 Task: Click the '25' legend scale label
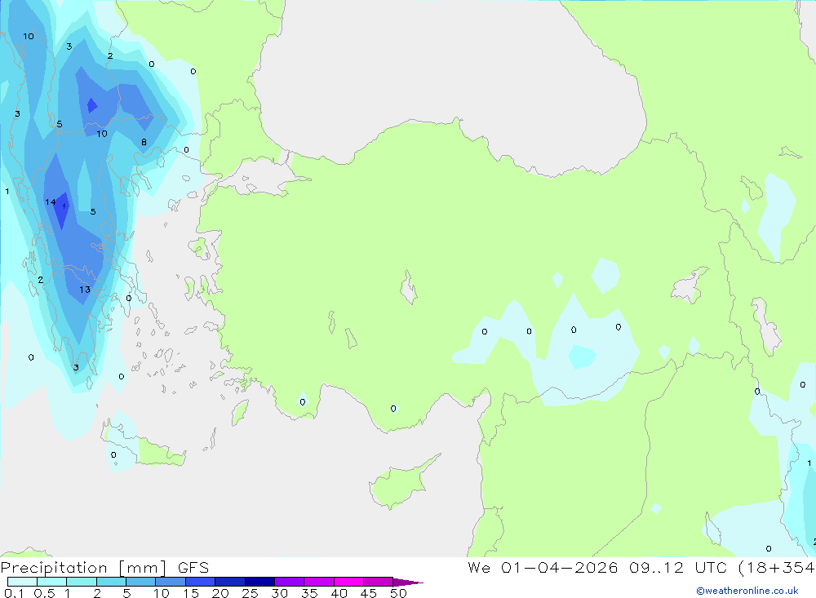point(250,593)
